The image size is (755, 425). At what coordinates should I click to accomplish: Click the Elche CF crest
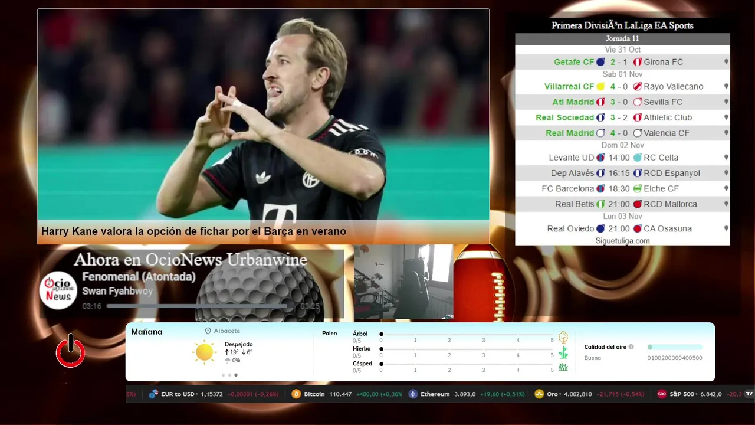point(637,189)
